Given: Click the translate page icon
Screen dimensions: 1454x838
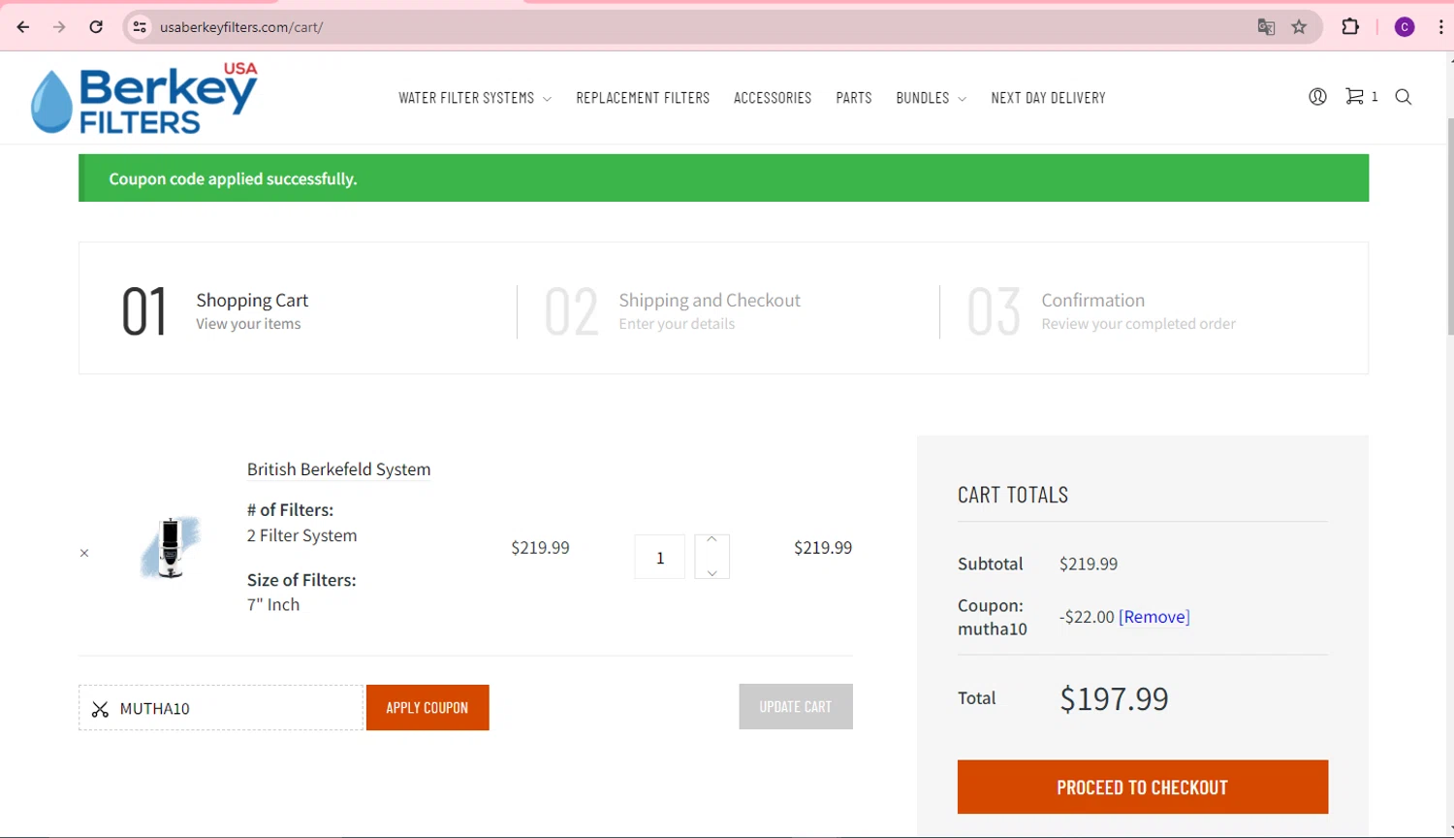Looking at the screenshot, I should [x=1266, y=27].
